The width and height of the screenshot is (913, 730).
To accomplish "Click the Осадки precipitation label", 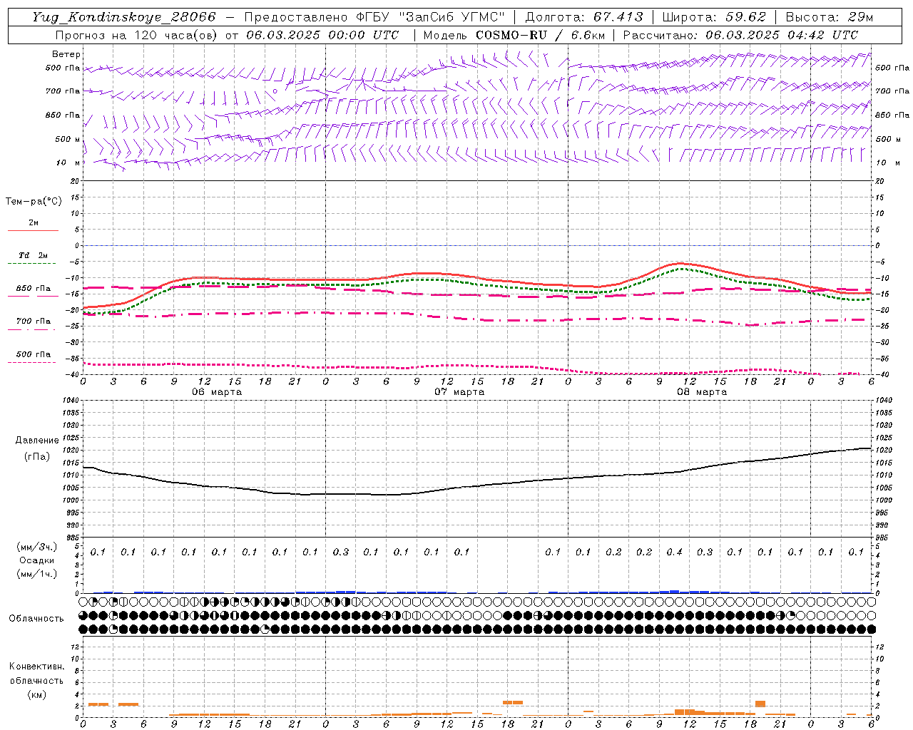I will click(37, 560).
